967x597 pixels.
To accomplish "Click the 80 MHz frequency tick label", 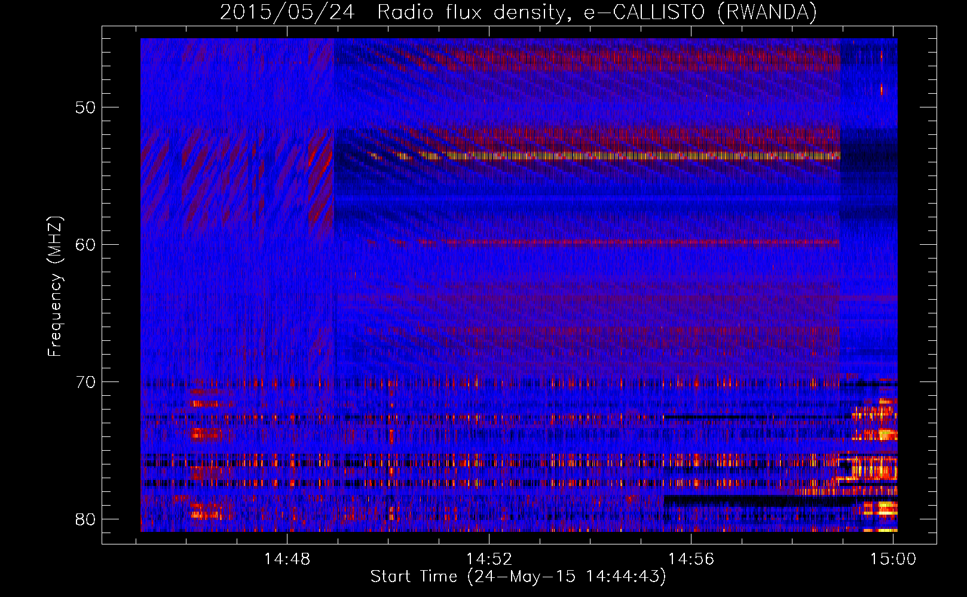I will pyautogui.click(x=85, y=519).
